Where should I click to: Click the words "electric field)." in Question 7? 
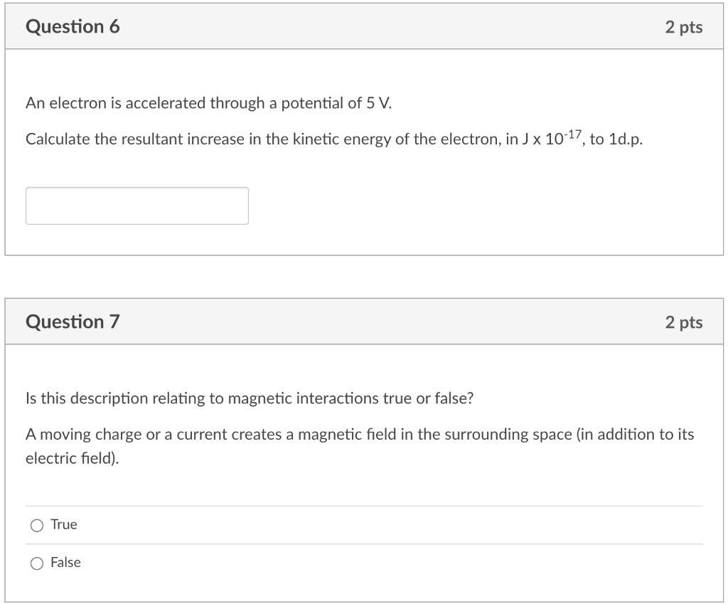pyautogui.click(x=73, y=460)
